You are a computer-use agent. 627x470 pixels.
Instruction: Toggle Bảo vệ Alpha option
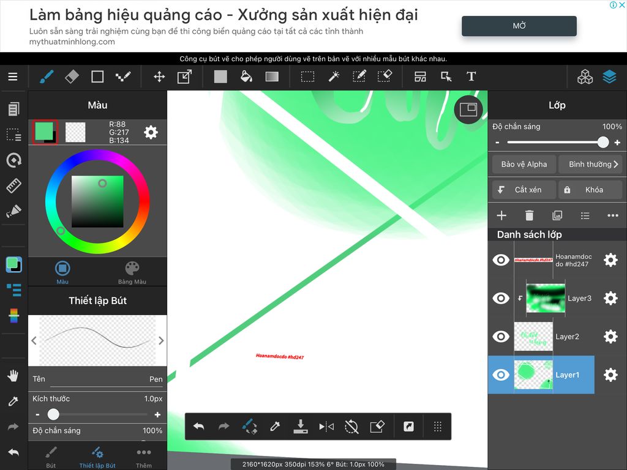(x=524, y=164)
